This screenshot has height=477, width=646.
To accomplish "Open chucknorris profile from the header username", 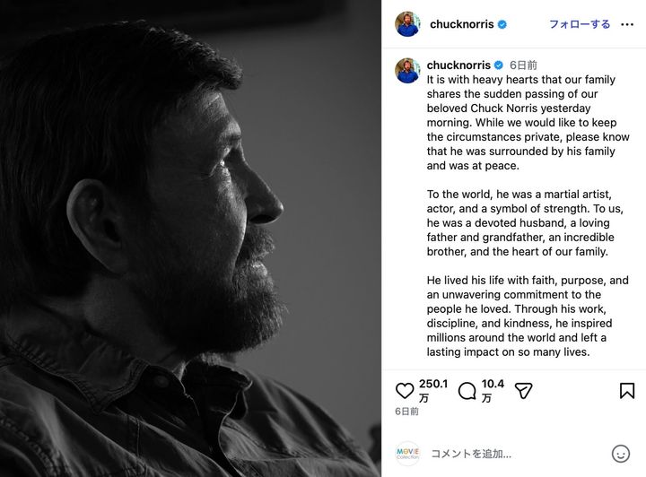I will coord(460,24).
